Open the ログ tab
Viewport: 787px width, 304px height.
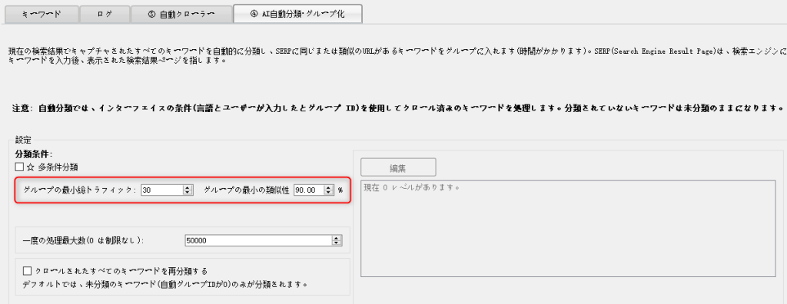point(105,14)
